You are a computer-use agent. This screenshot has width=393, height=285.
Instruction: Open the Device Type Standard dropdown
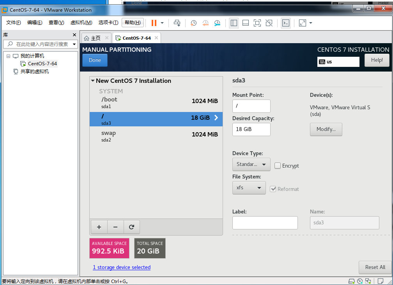tap(251, 164)
